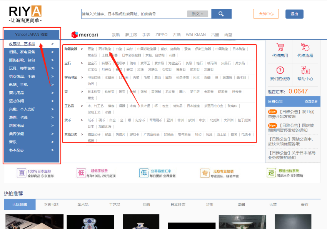Image resolution: width=327 pixels, height=229 pixels.
Task: Click the 退出 logout button
Action: (294, 14)
